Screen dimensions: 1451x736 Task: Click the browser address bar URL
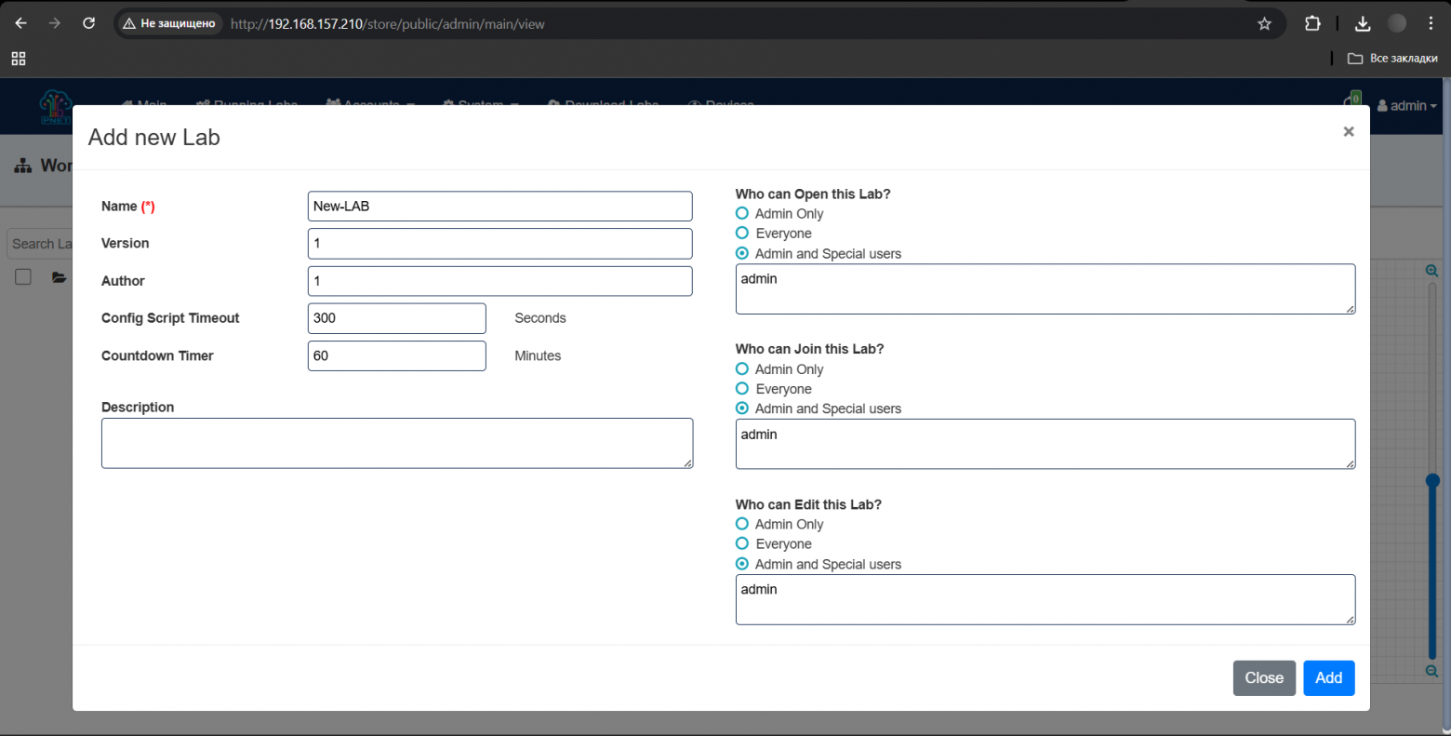click(388, 24)
